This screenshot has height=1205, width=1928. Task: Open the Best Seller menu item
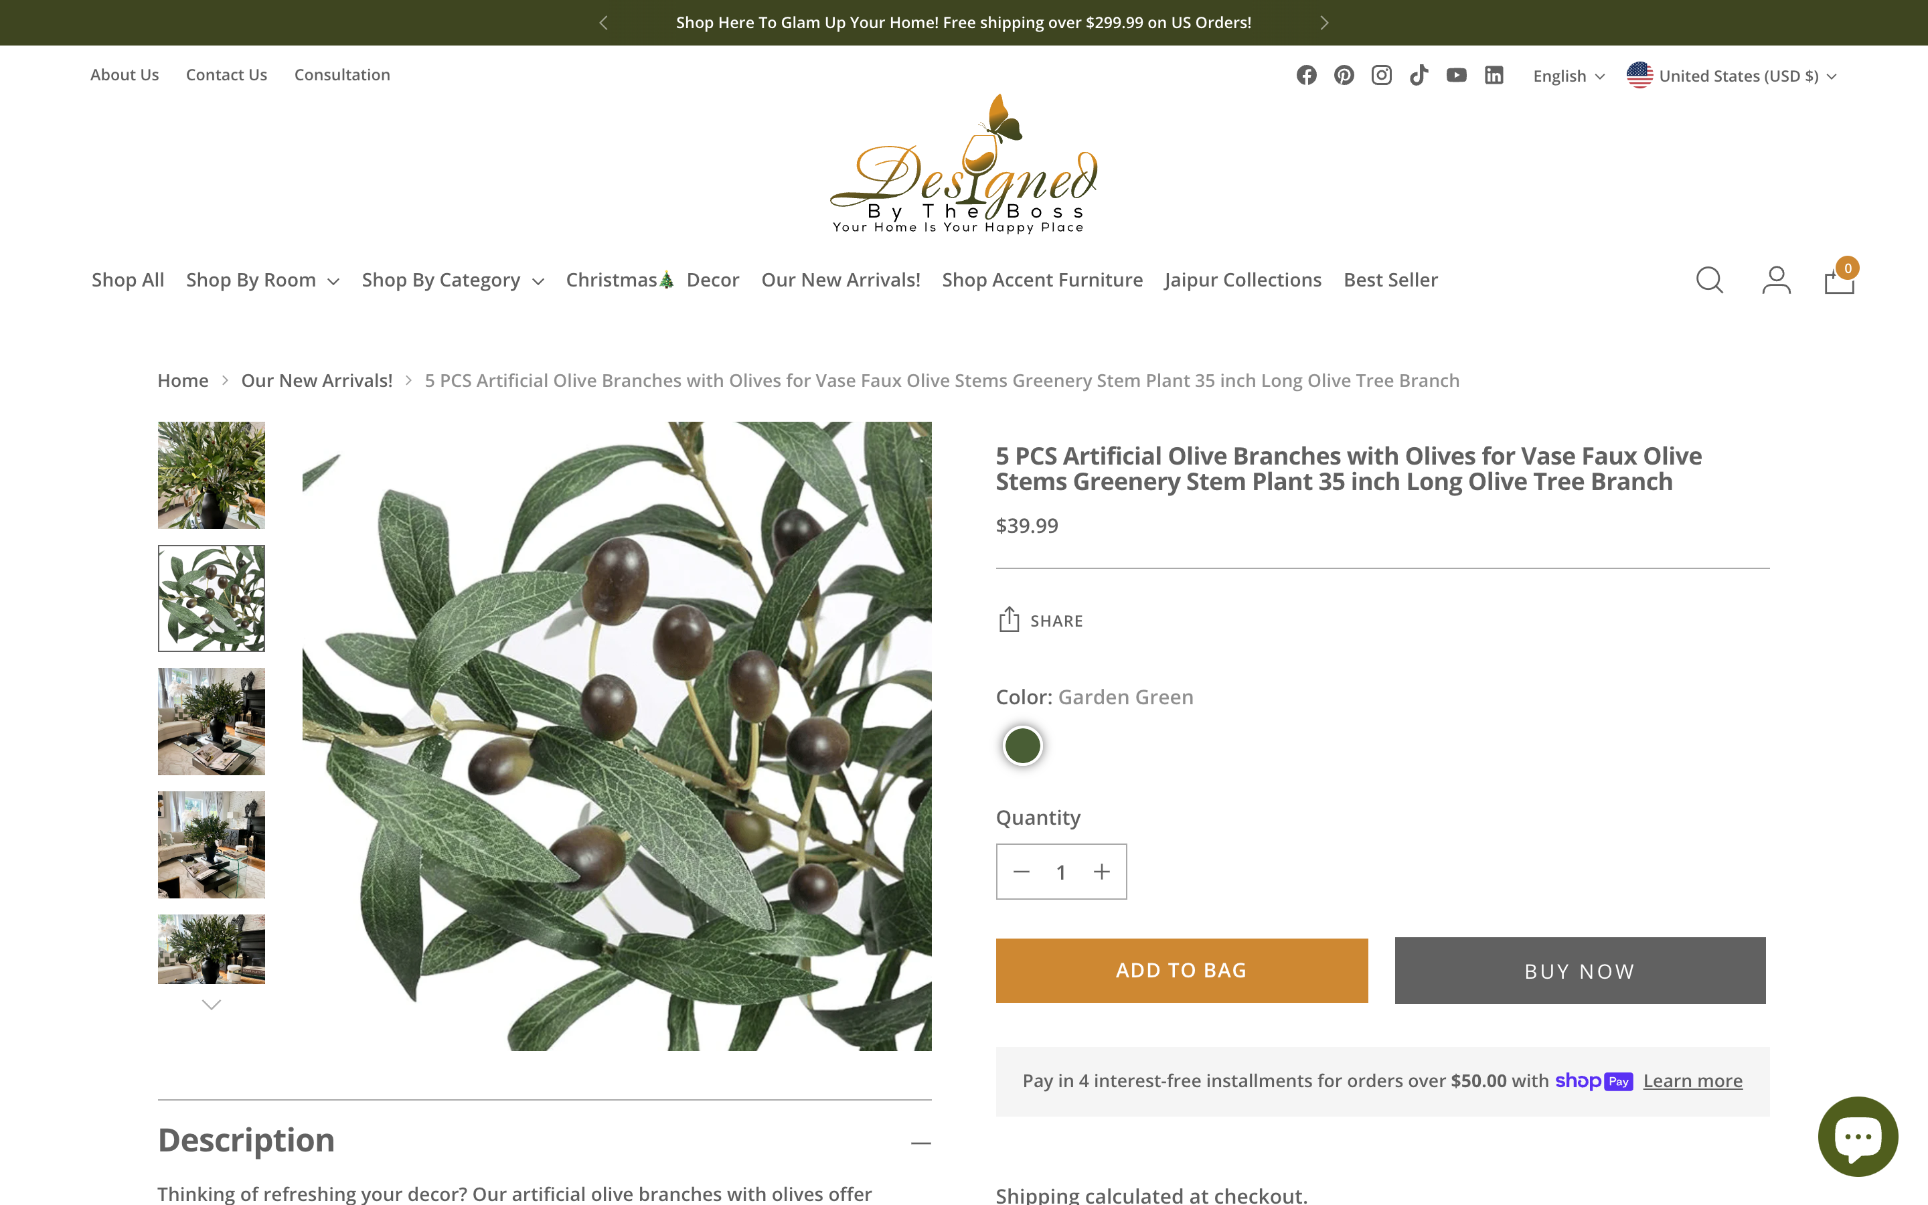click(1390, 280)
